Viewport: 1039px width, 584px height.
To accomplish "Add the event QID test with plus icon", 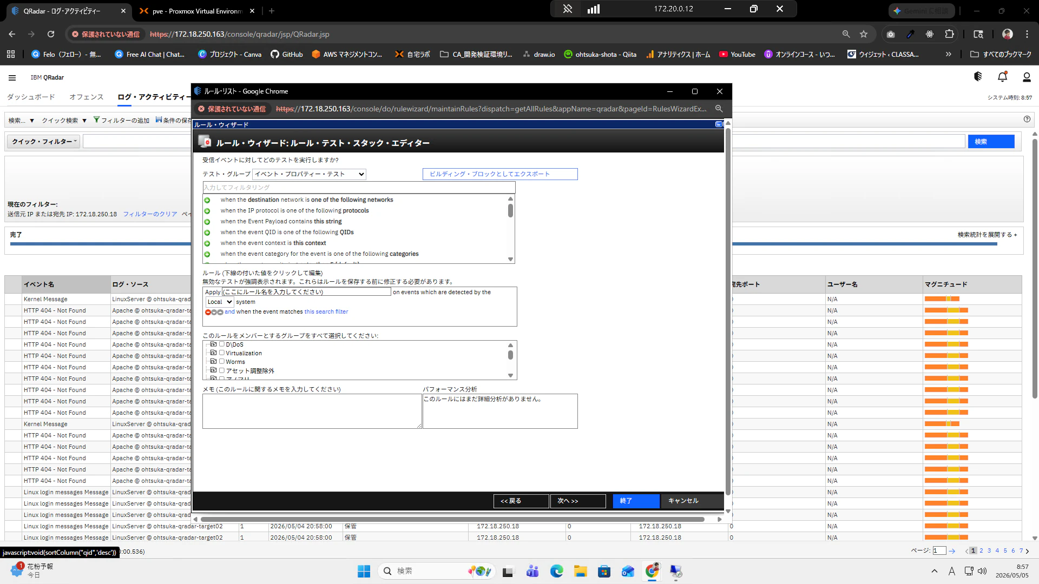I will [207, 233].
